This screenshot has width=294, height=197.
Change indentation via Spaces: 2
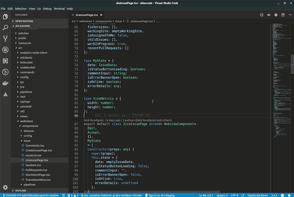pyautogui.click(x=222, y=195)
